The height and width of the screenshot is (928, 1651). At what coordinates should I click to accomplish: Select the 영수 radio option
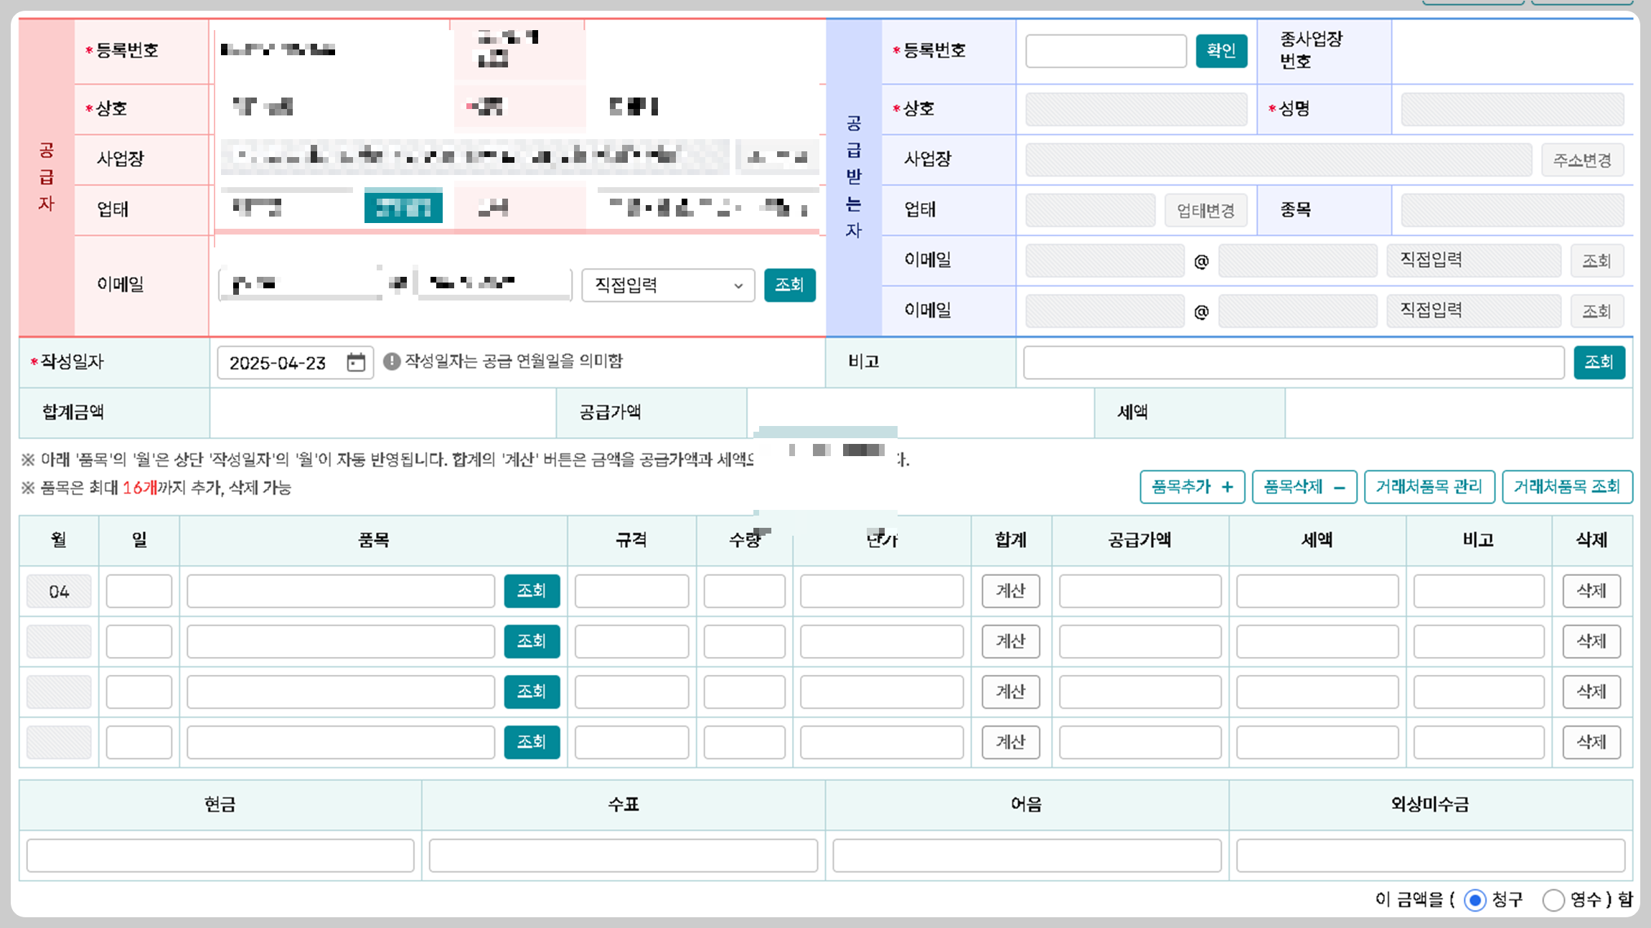tap(1553, 899)
